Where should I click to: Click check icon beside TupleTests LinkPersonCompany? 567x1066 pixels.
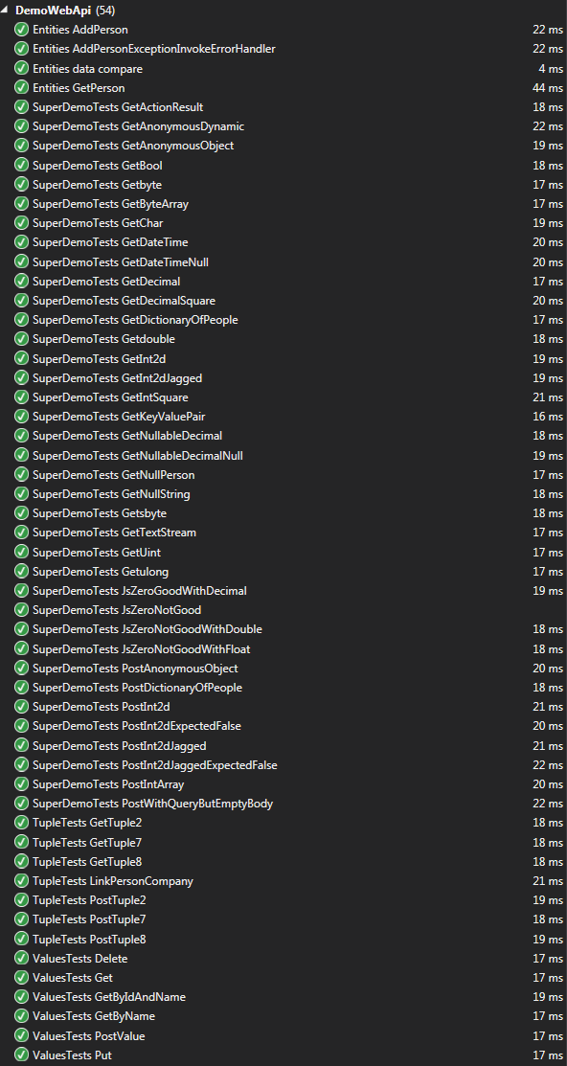[x=21, y=880]
